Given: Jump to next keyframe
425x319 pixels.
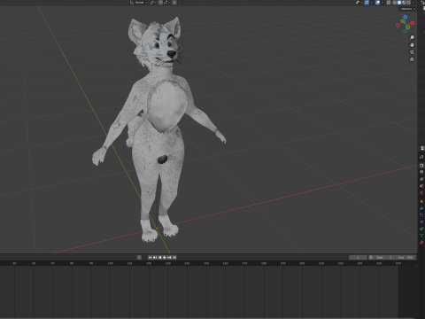Looking at the screenshot, I should point(169,258).
